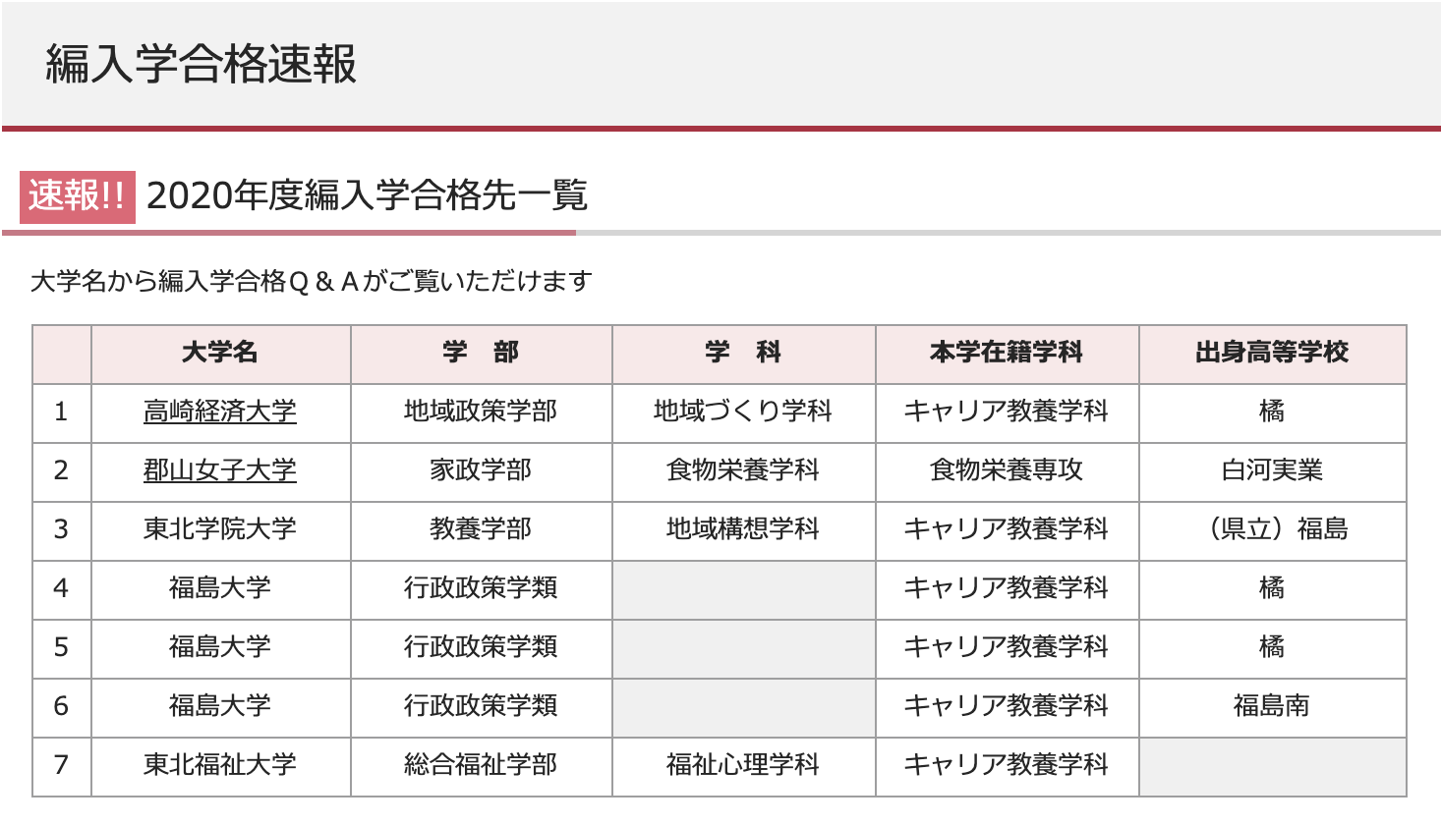Click the 総合福祉学部 cell
1441x825 pixels.
pyautogui.click(x=481, y=765)
